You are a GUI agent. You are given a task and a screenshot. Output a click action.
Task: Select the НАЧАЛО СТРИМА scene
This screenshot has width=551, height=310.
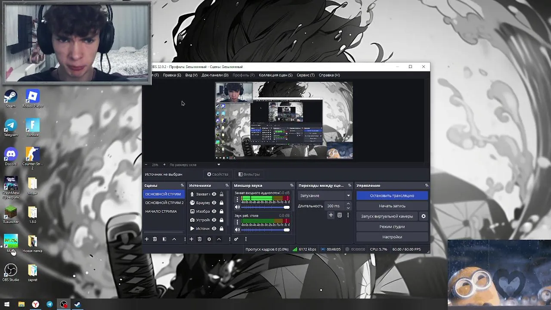(164, 211)
